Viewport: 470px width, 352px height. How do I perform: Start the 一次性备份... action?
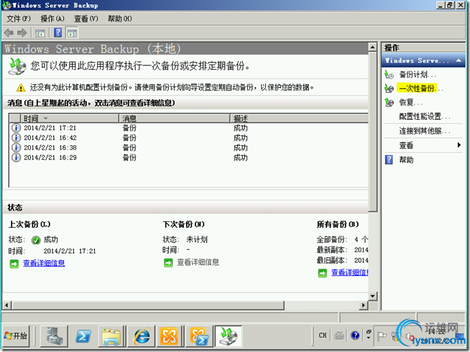click(421, 88)
